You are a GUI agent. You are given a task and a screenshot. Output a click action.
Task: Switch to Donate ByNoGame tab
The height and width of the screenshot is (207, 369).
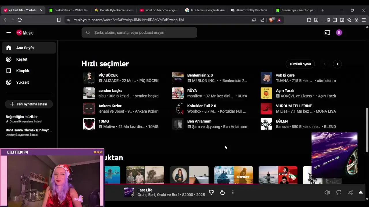114,10
